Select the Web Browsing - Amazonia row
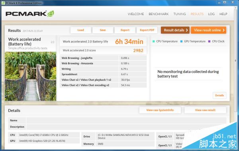239x151 pixels. [x=103, y=64]
